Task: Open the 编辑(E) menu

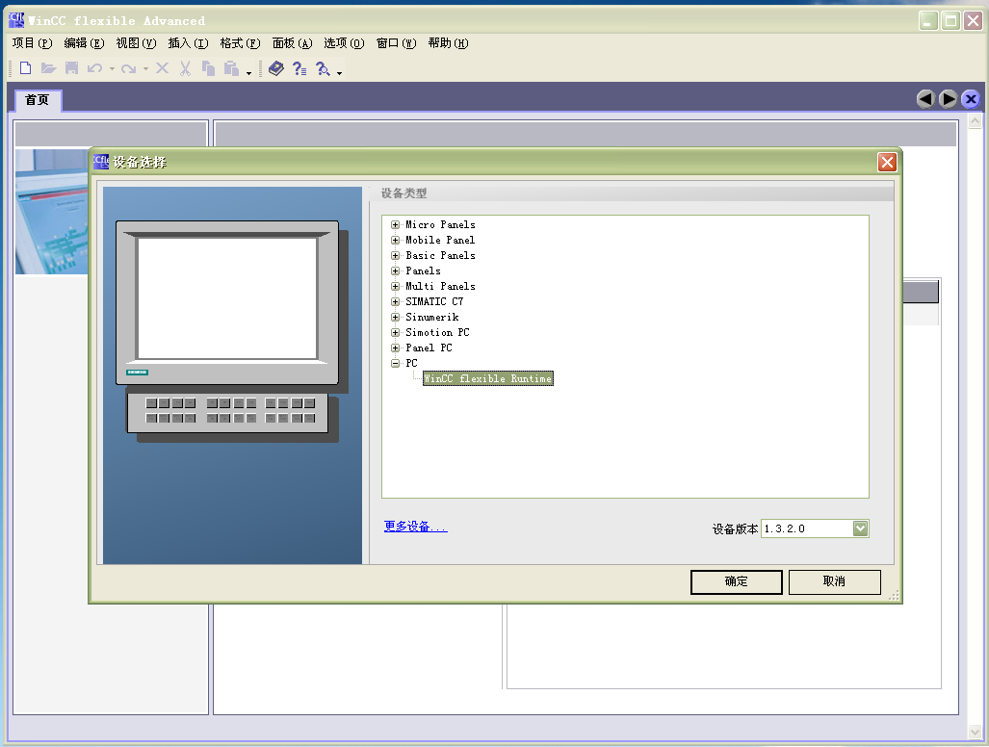Action: point(84,43)
